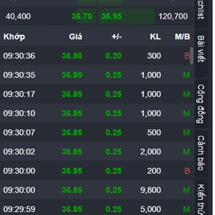Click the KL column header
The width and height of the screenshot is (215, 215).
pos(156,37)
